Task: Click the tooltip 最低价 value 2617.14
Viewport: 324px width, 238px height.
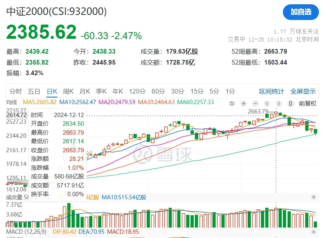Action: tap(73, 141)
